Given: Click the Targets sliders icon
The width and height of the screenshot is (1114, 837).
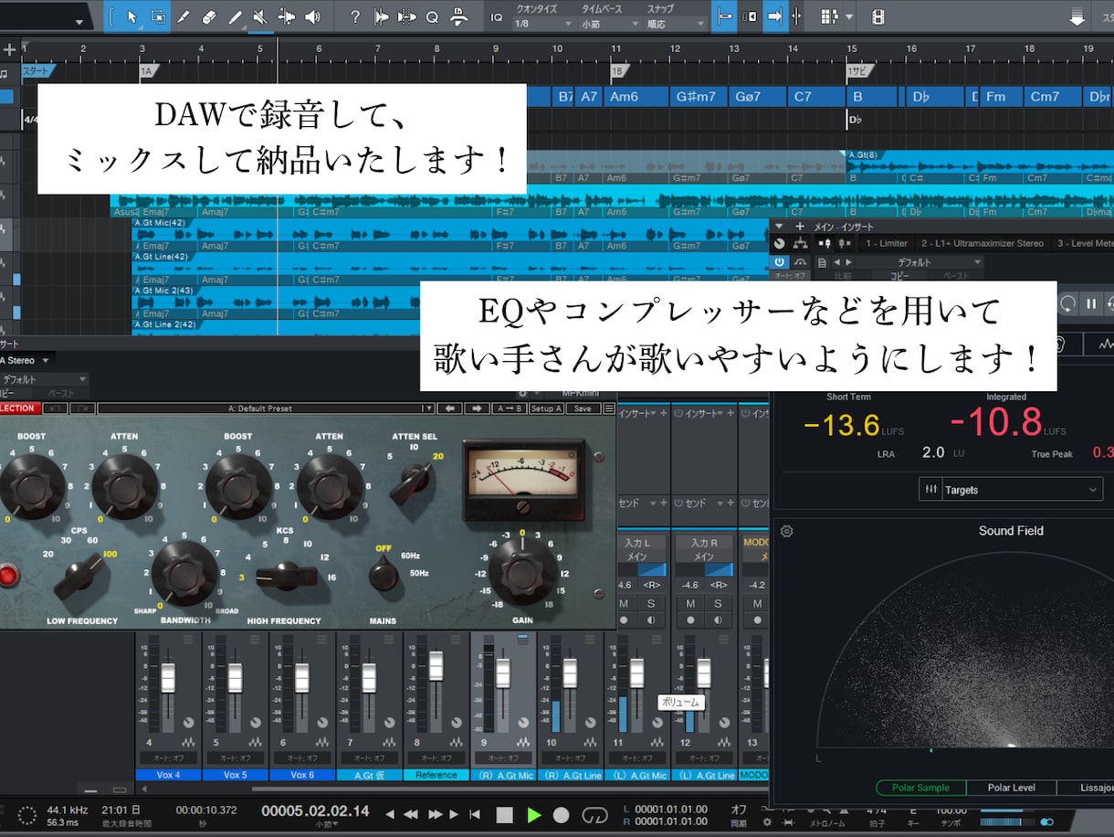Looking at the screenshot, I should tap(931, 490).
